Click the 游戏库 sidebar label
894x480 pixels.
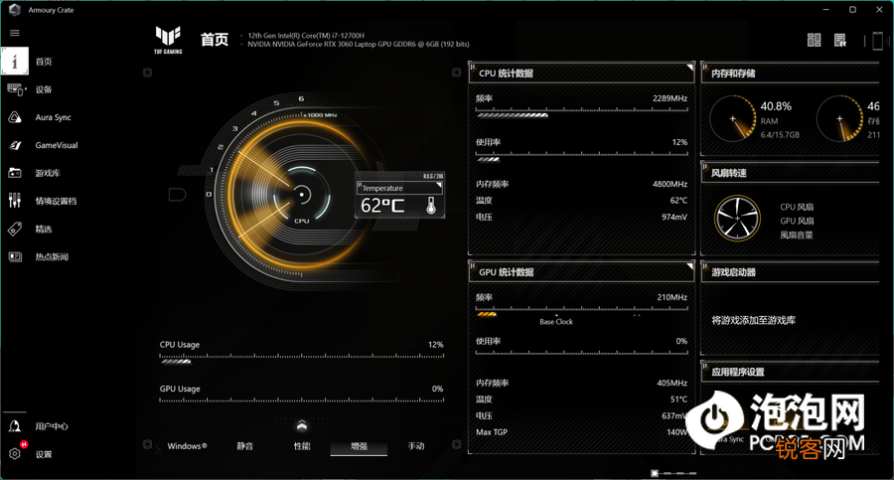(x=48, y=173)
